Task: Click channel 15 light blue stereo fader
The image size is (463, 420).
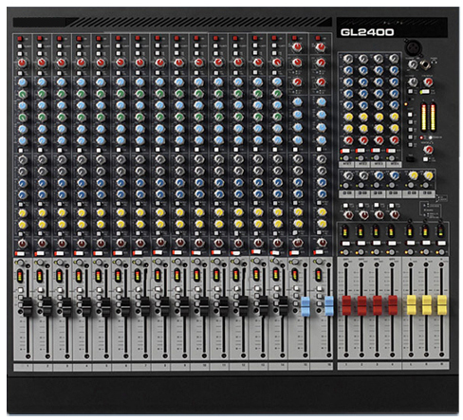Action: click(306, 306)
